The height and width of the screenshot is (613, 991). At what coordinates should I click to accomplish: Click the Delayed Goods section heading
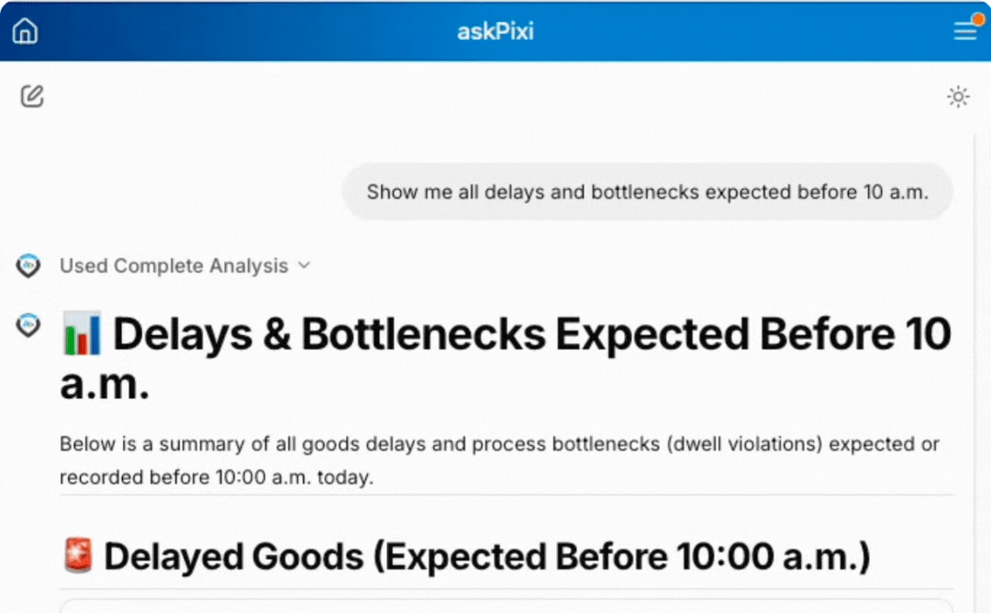pos(486,557)
